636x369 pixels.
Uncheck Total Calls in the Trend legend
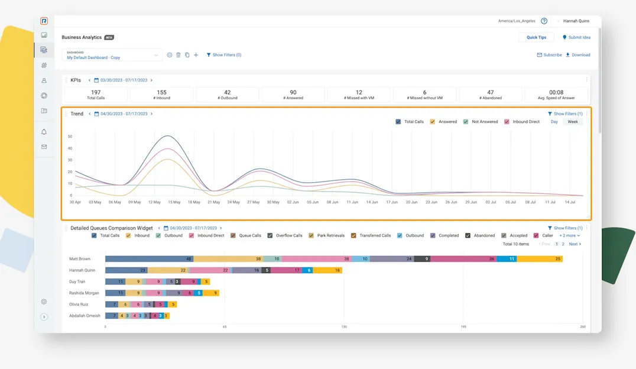398,122
